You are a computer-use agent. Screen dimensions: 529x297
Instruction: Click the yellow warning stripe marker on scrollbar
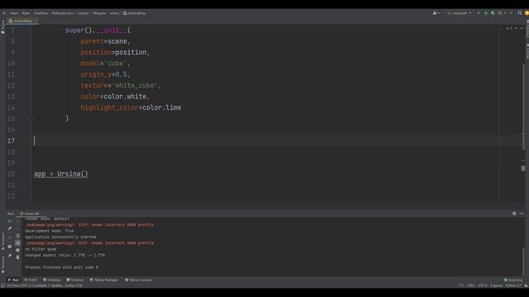[523, 168]
